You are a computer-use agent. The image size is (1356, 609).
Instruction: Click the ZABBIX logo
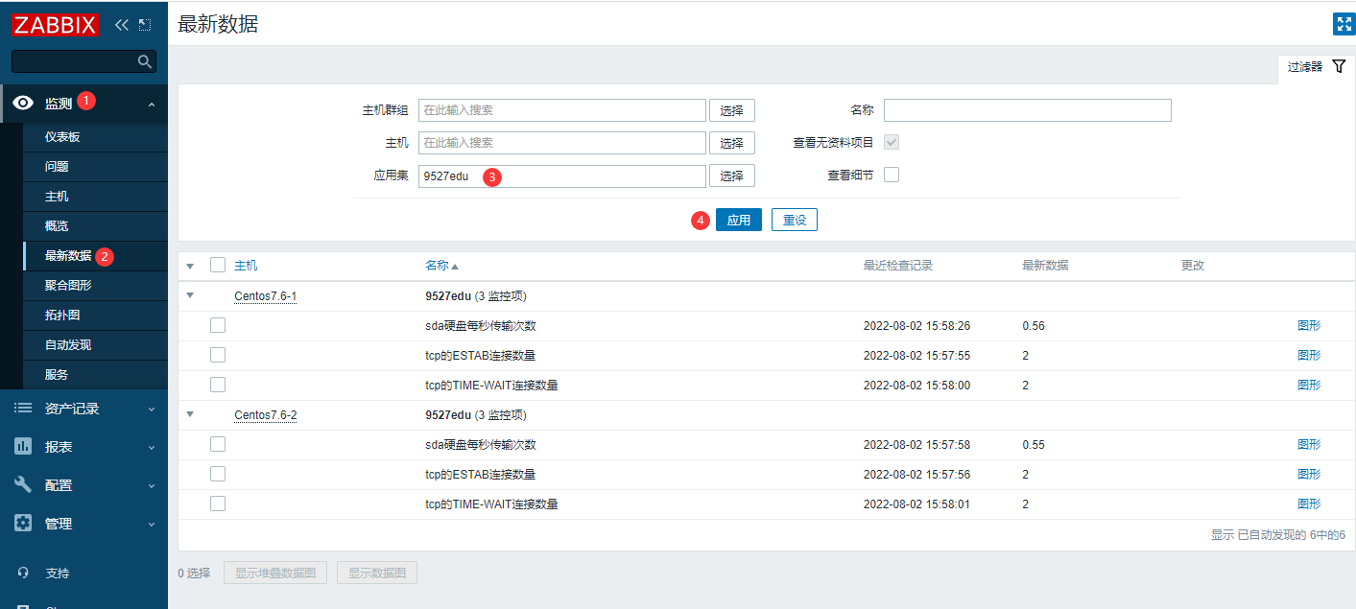pos(55,25)
